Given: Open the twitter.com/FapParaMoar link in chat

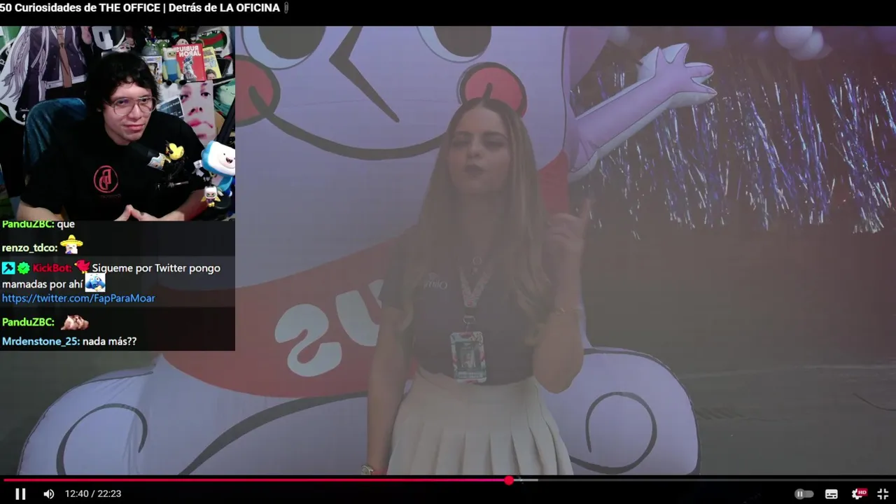Looking at the screenshot, I should [x=78, y=298].
